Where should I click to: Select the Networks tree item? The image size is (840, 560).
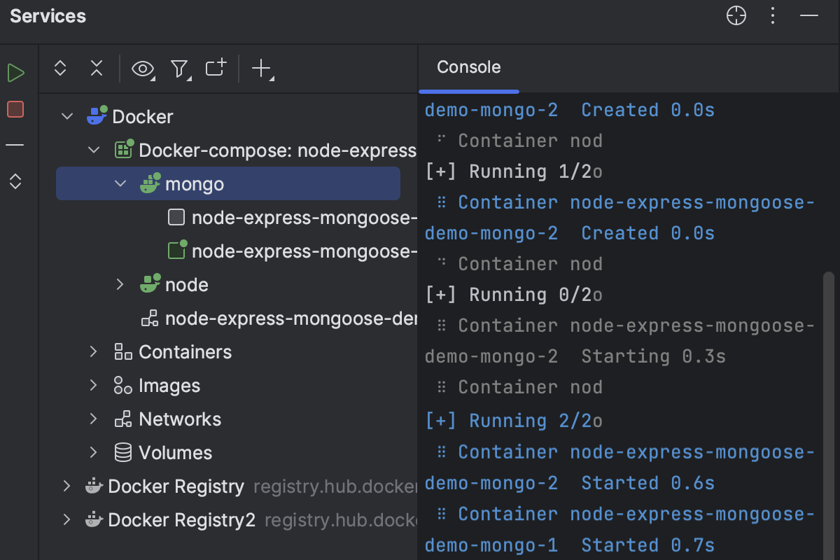pos(181,419)
